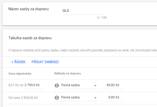Click the Cena objednávky column header
Screen dimensions: 157x107
click(x=20, y=74)
